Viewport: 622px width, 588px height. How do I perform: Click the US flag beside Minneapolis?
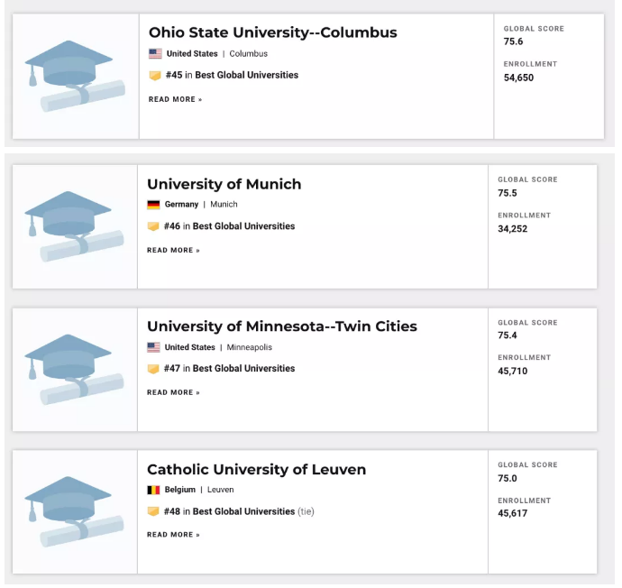(x=153, y=348)
